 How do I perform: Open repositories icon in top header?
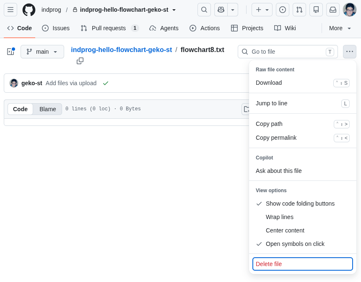point(316,10)
